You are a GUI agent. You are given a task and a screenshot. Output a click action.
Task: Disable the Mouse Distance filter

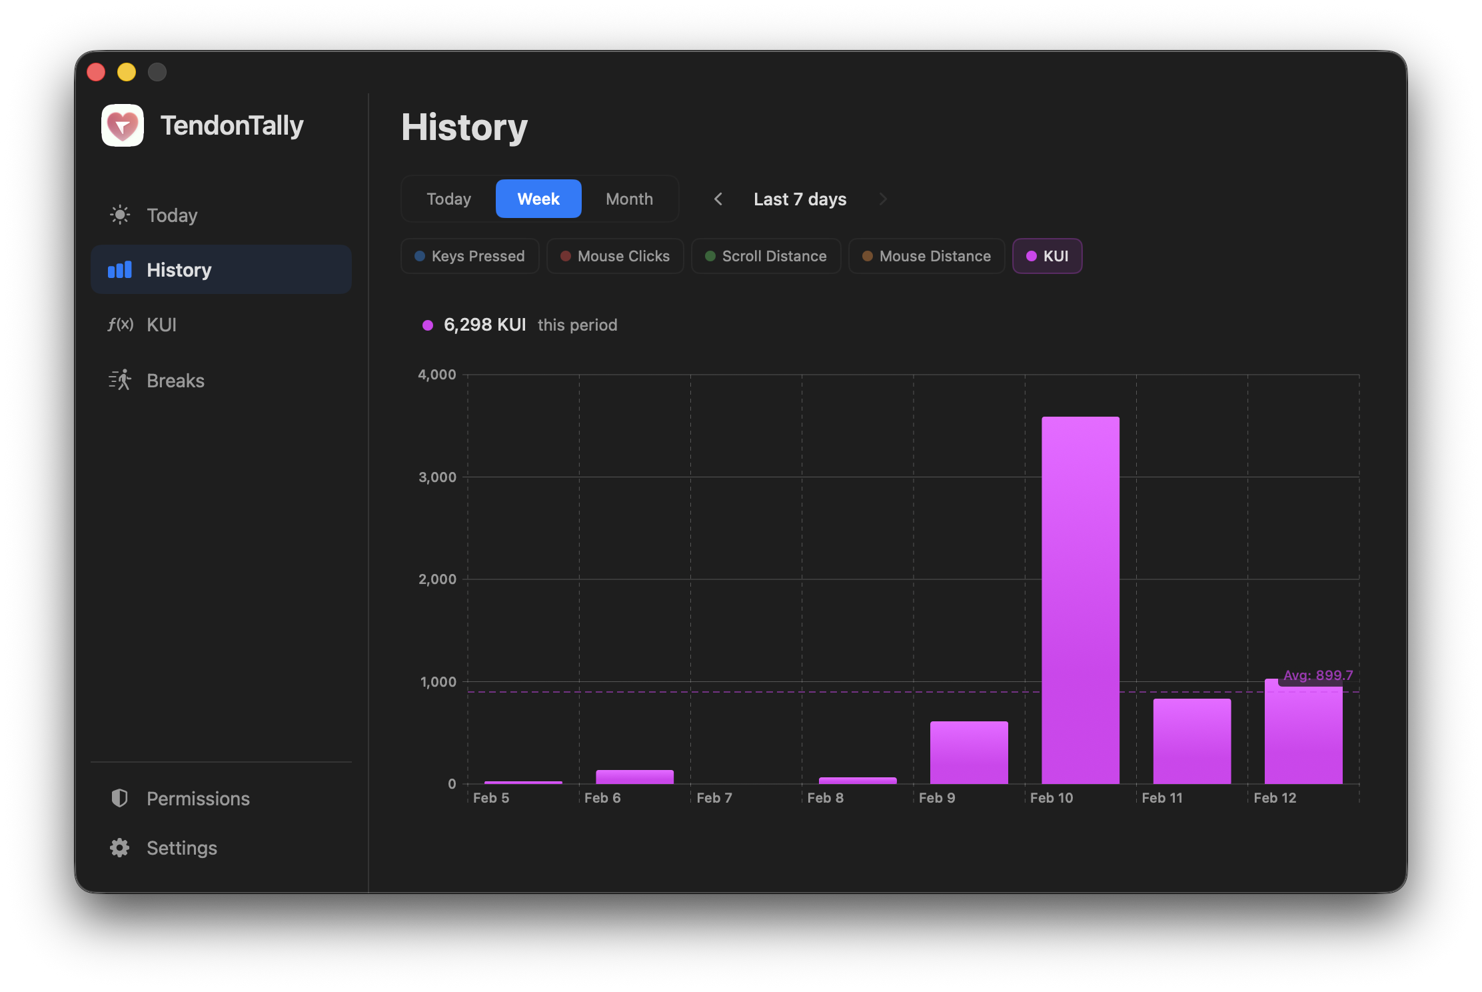pyautogui.click(x=926, y=256)
